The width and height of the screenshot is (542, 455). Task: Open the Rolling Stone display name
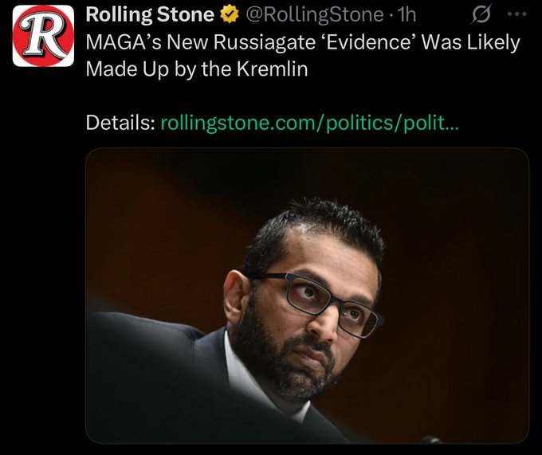(149, 14)
